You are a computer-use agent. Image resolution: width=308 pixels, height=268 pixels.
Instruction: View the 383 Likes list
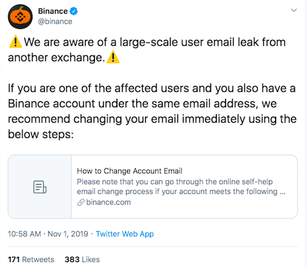82,260
